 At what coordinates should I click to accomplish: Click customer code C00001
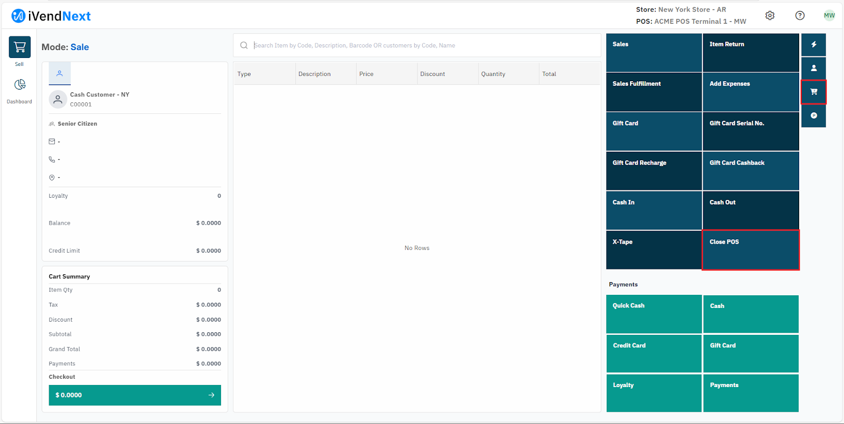pos(81,104)
